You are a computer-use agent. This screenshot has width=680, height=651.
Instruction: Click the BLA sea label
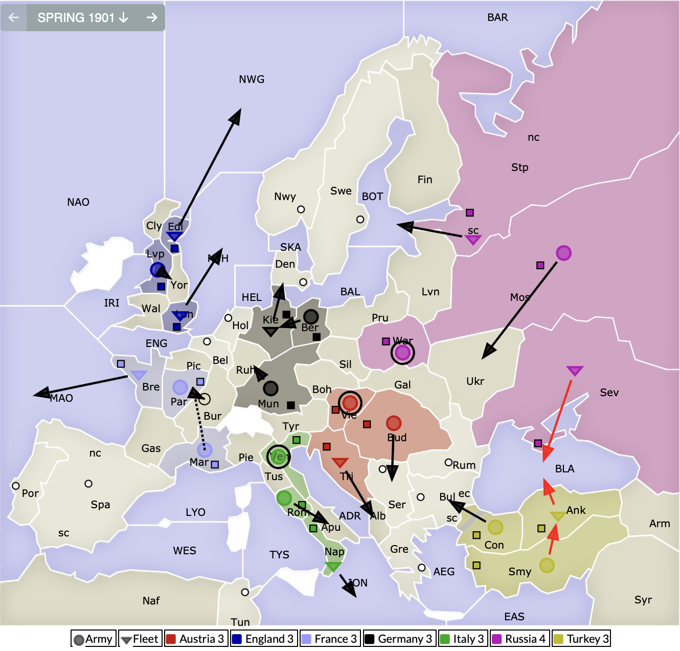coord(564,469)
